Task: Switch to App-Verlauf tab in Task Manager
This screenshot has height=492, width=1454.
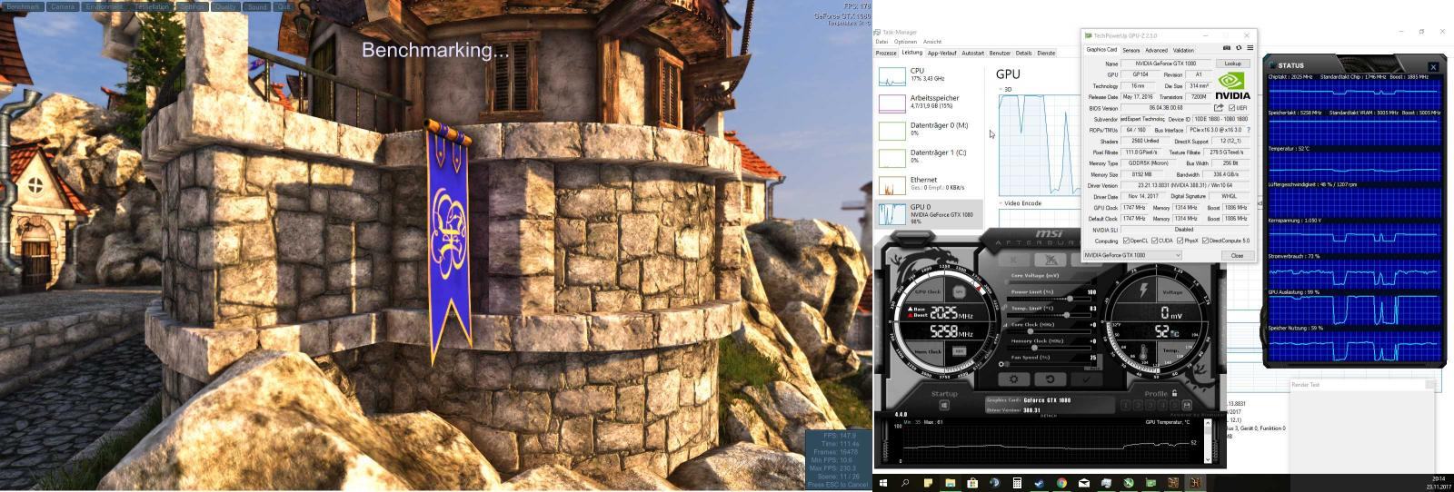Action: click(x=941, y=53)
